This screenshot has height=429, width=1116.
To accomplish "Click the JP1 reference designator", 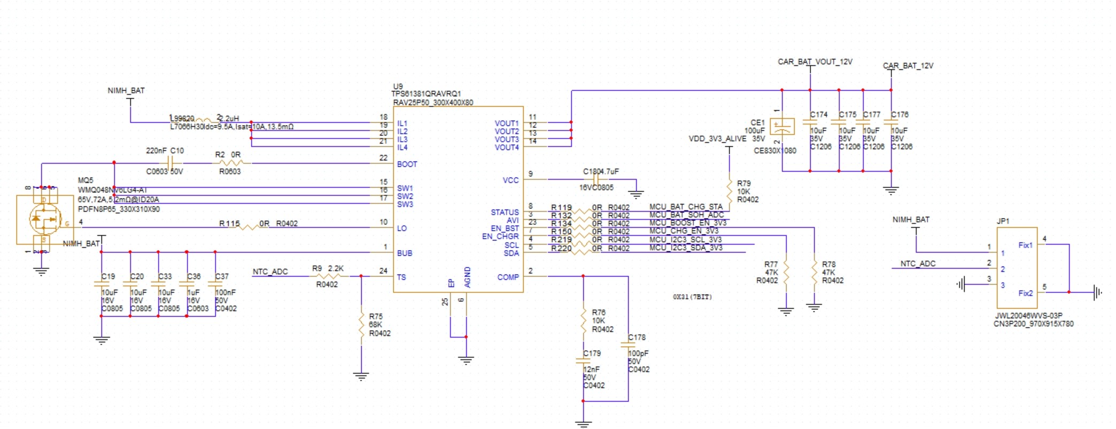I will coord(1003,221).
